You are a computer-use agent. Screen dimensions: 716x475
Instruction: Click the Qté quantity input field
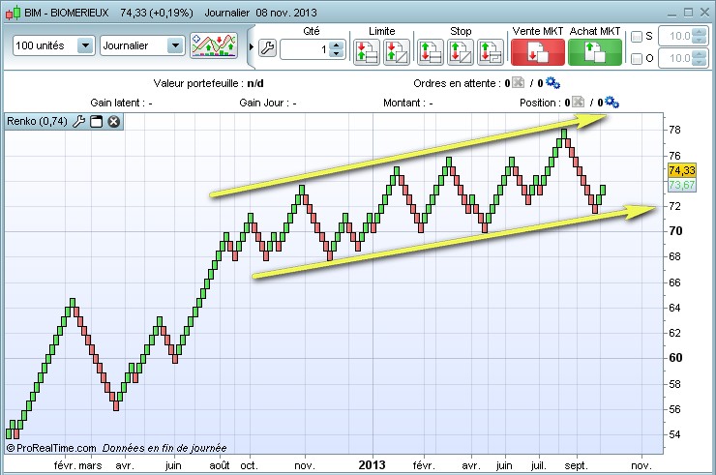point(305,49)
